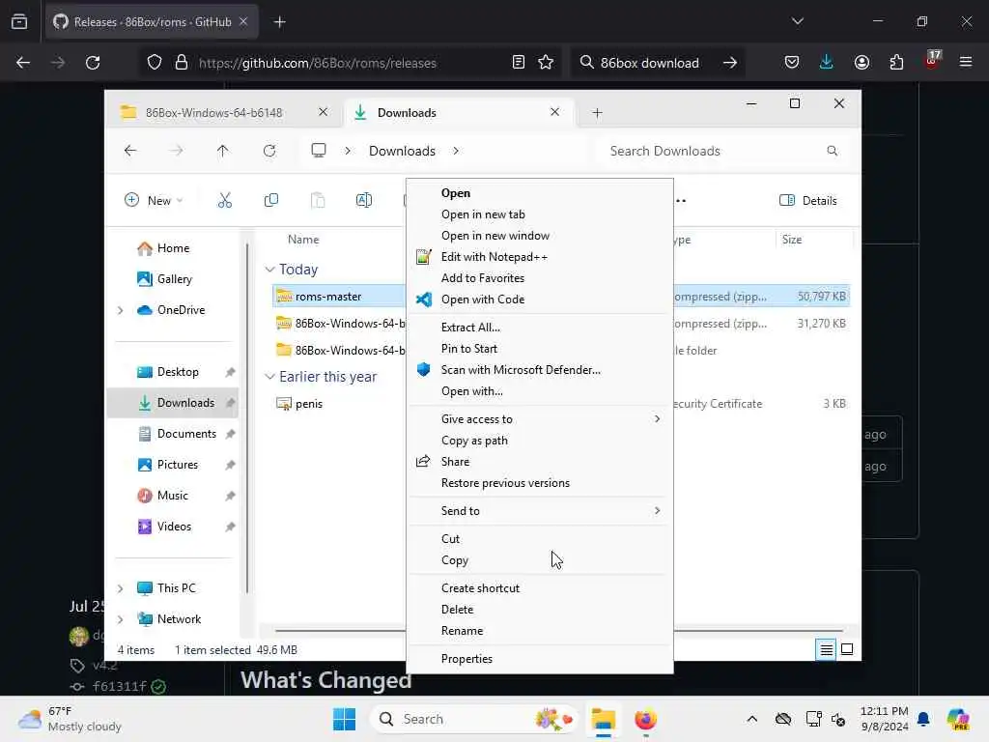Sort by the Size column header
This screenshot has height=742, width=989.
(x=792, y=240)
